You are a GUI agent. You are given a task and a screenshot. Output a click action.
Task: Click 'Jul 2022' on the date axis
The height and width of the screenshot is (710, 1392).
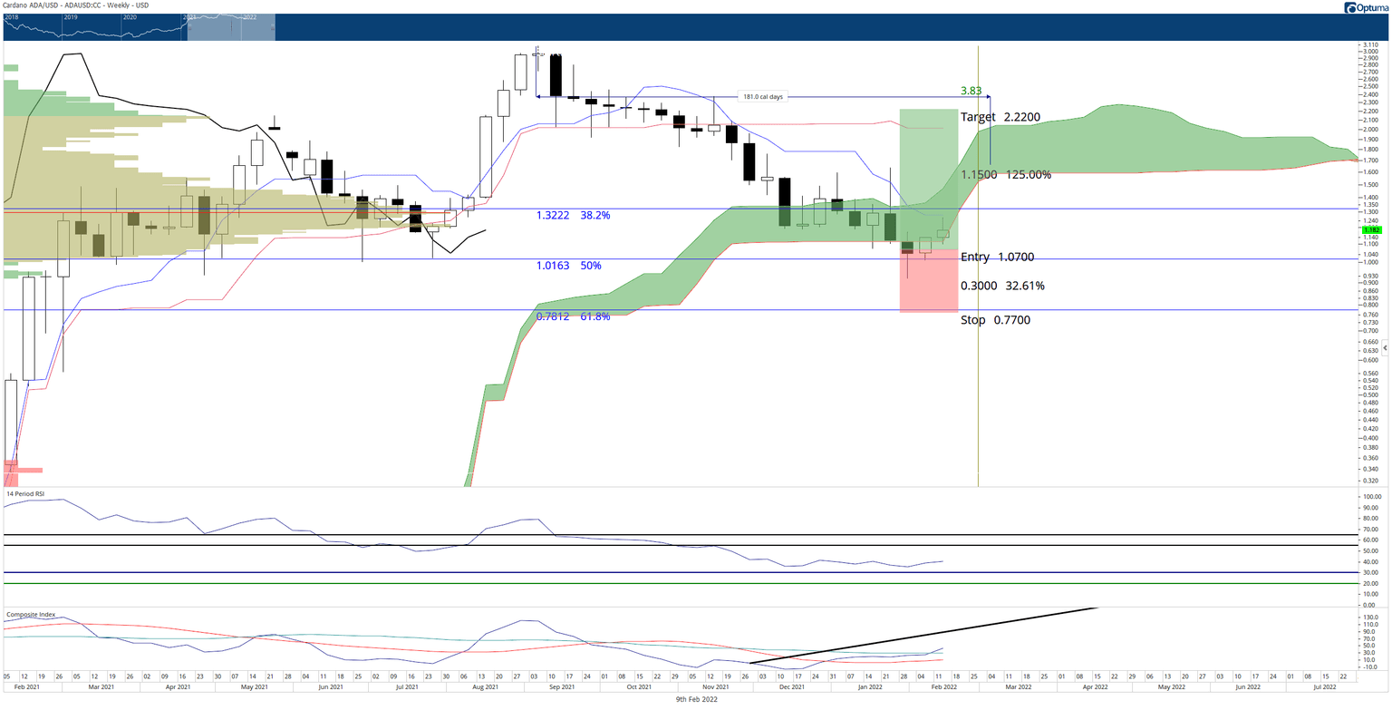(x=1323, y=687)
